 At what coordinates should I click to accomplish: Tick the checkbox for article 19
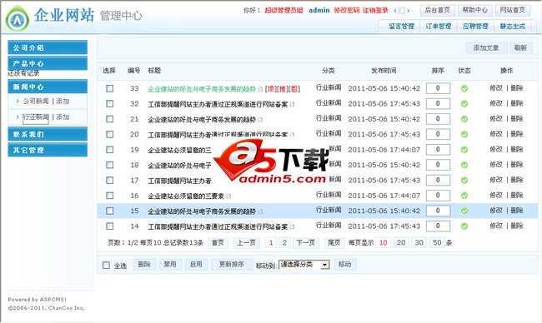click(x=110, y=150)
